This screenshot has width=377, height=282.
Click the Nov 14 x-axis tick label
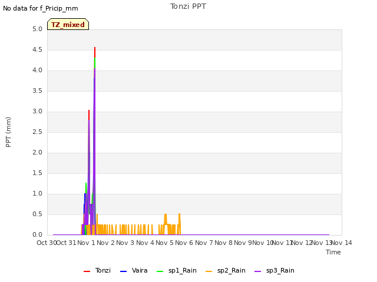[x=342, y=243]
